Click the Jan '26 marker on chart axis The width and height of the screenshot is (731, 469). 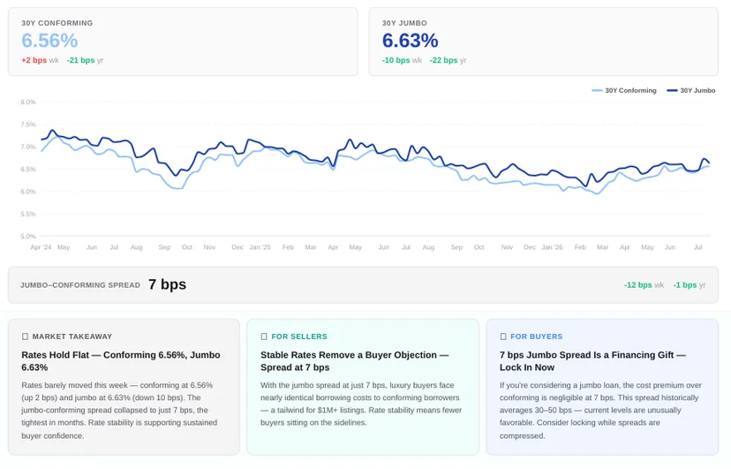pyautogui.click(x=552, y=247)
